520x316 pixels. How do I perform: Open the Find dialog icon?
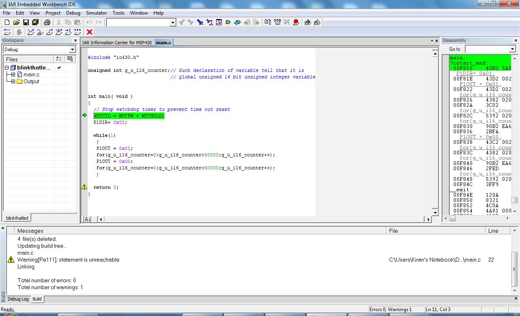click(200, 22)
